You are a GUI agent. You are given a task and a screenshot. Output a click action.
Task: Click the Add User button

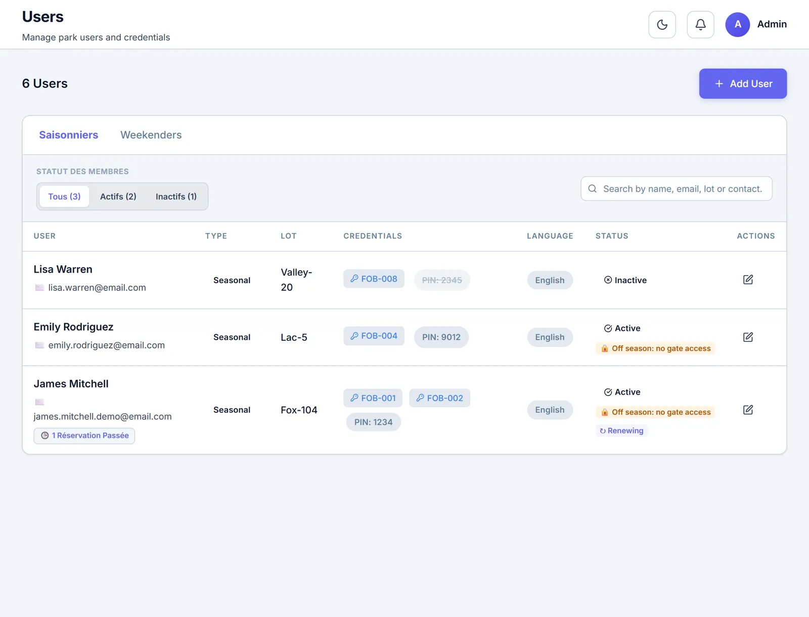tap(743, 83)
